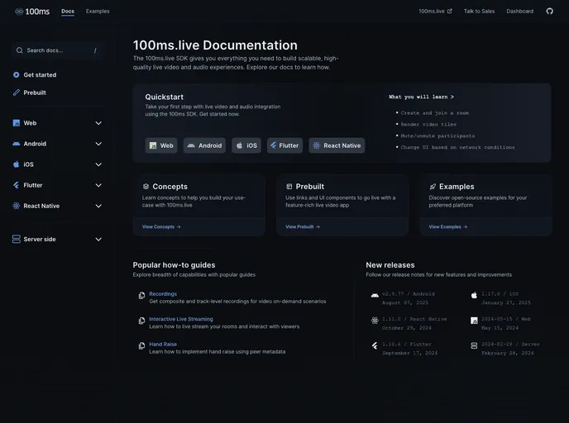Follow the View Prebuilt link
This screenshot has width=569, height=423.
(303, 226)
